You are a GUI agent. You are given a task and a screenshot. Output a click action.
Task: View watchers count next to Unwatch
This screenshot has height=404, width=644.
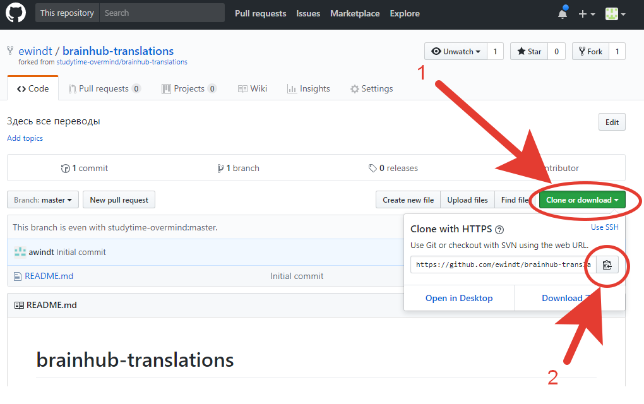pyautogui.click(x=496, y=51)
